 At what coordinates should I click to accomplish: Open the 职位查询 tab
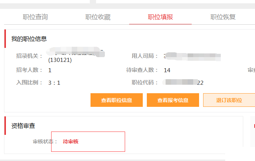click(35, 17)
